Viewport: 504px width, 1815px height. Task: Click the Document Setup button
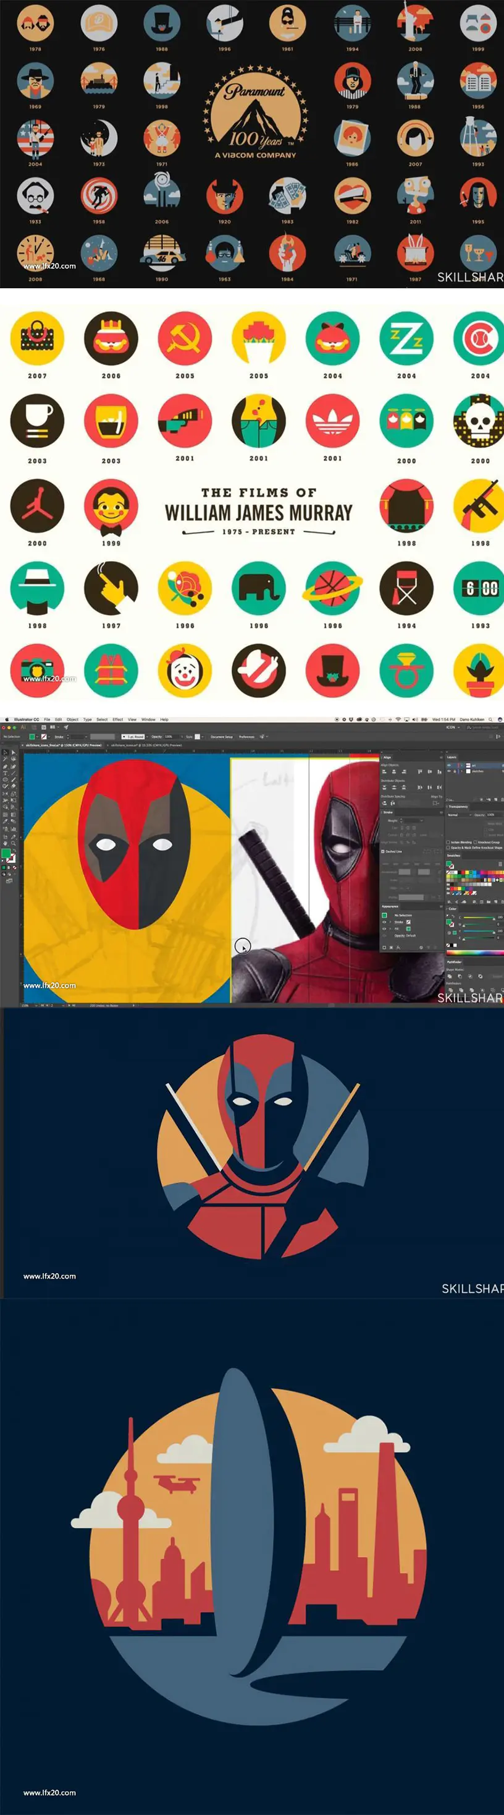click(x=222, y=736)
